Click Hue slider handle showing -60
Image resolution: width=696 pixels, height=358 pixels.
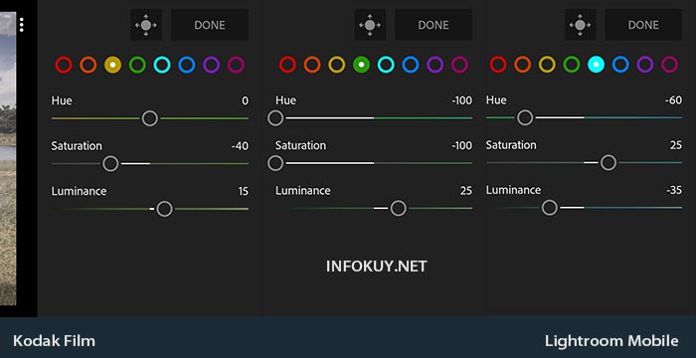[525, 117]
